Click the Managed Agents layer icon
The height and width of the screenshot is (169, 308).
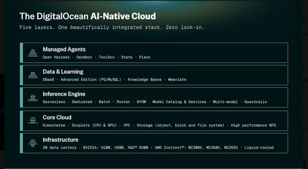tap(33, 53)
